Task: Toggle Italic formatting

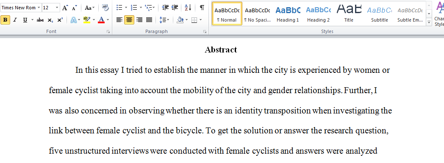Action: (15, 20)
